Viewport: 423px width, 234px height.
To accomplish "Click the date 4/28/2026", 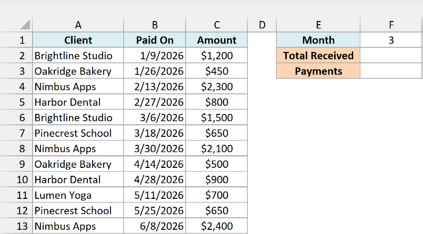I will (x=155, y=179).
